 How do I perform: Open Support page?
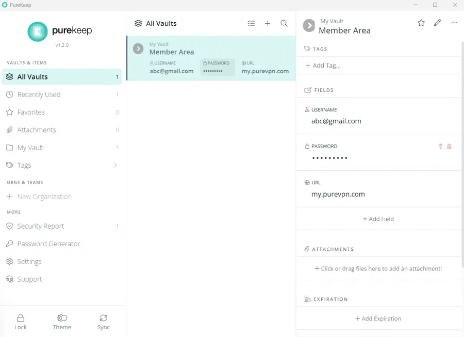pyautogui.click(x=62, y=279)
